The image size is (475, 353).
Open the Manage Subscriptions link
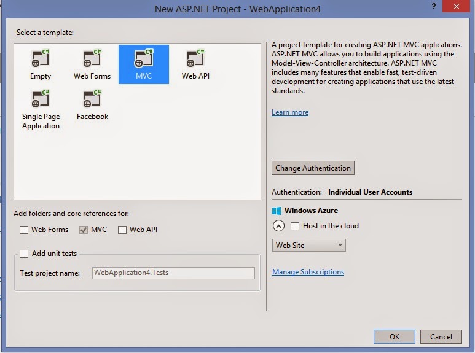[x=308, y=272]
